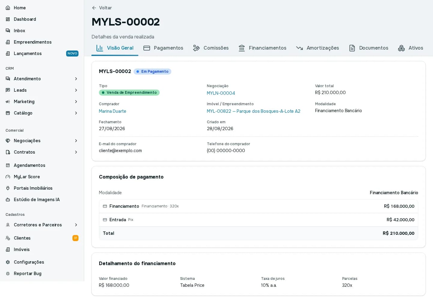This screenshot has width=433, height=303.
Task: Click the back arrow next to Voltar
Action: (94, 8)
